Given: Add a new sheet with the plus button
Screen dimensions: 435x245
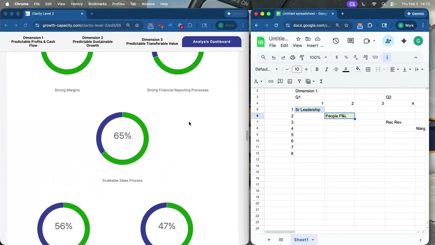Looking at the screenshot, I should [x=269, y=240].
